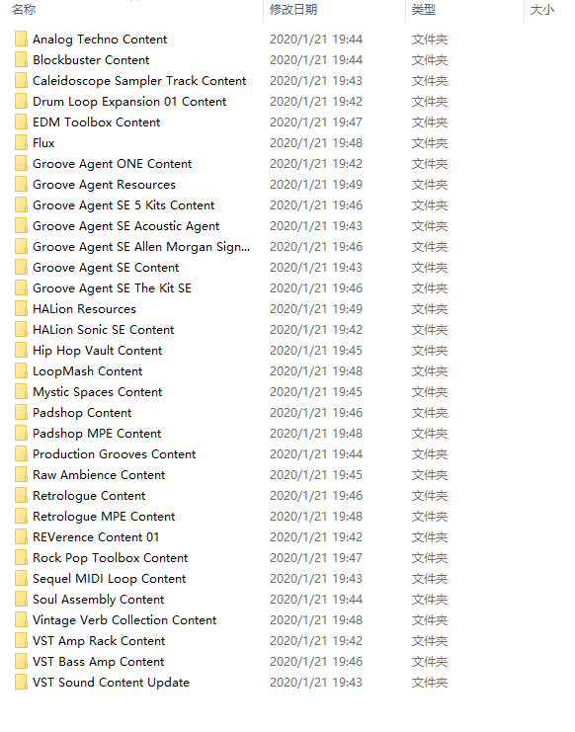Select Vintage Verb Collection Content folder name
575x732 pixels.
coord(124,620)
